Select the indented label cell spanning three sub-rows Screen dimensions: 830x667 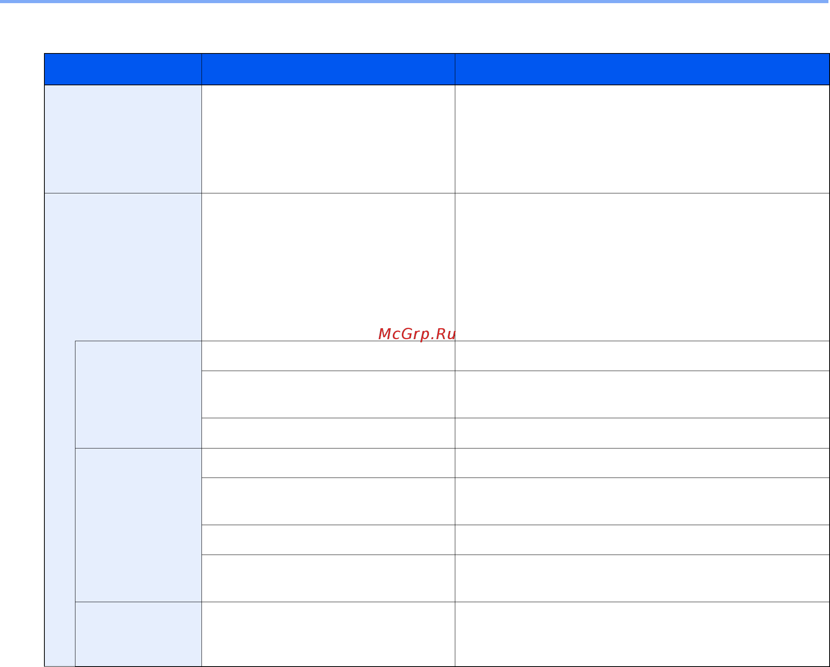(138, 395)
